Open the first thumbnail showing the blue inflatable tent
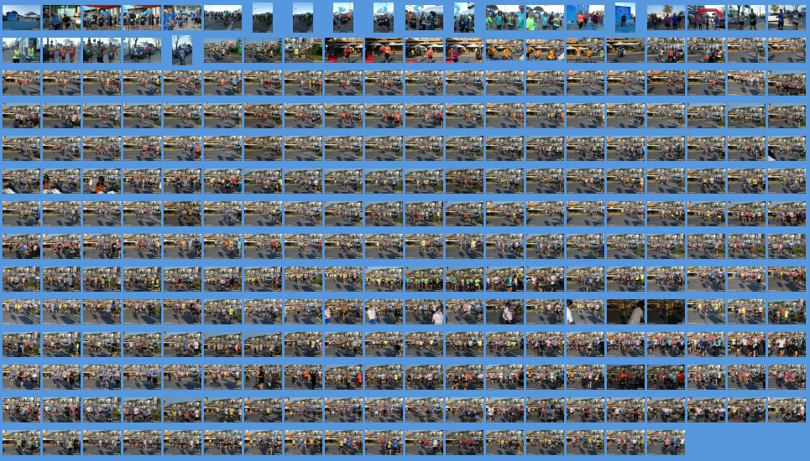 [x=21, y=18]
